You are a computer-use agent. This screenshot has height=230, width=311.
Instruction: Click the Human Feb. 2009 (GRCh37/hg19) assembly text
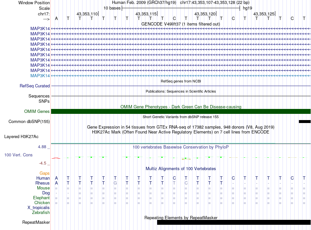(144, 3)
